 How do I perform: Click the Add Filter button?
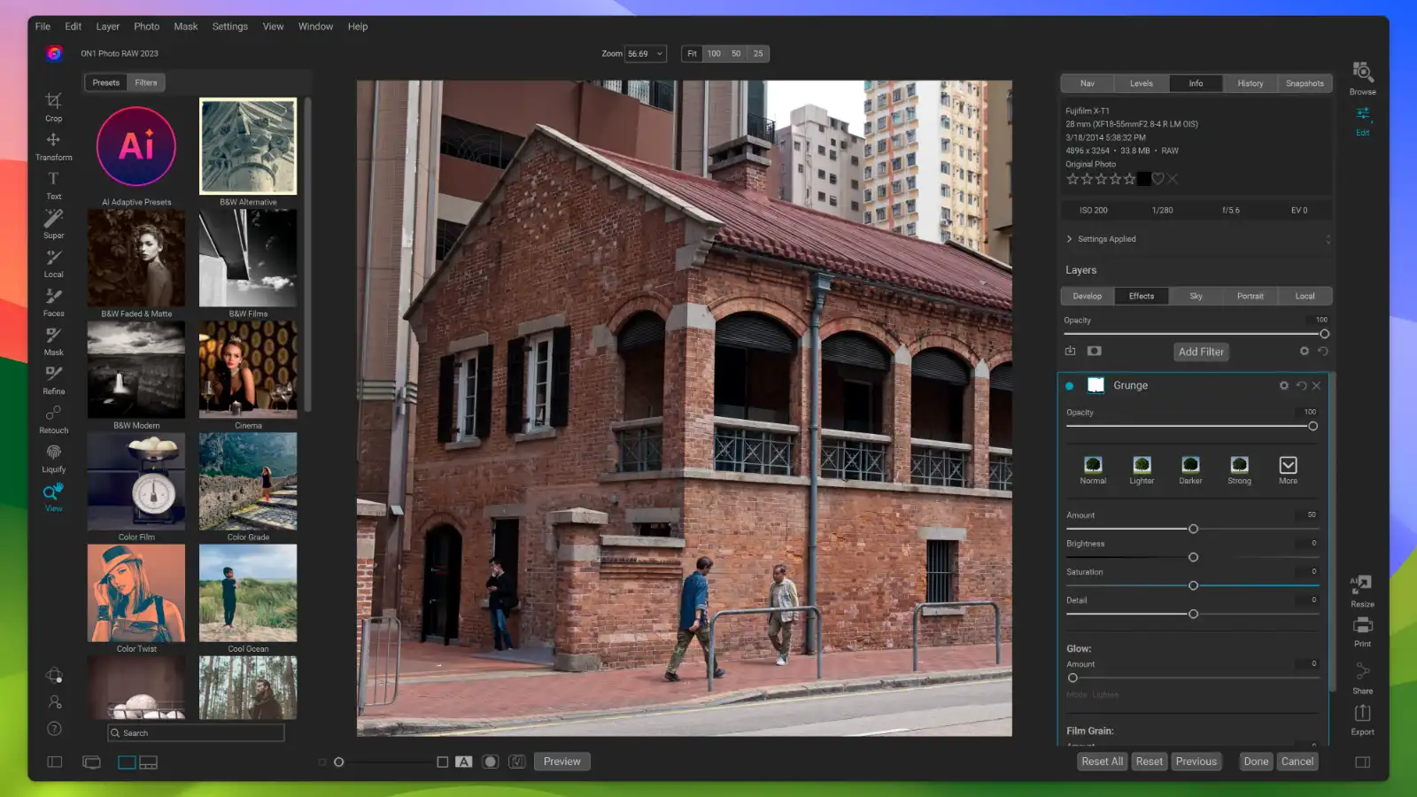(x=1201, y=352)
